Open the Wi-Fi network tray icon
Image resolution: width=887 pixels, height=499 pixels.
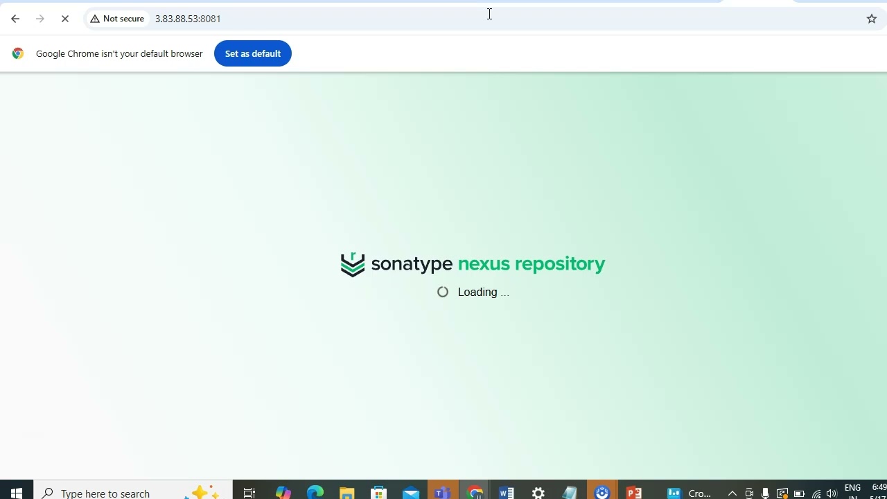[x=816, y=493]
